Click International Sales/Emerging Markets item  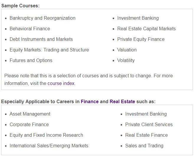49,146
